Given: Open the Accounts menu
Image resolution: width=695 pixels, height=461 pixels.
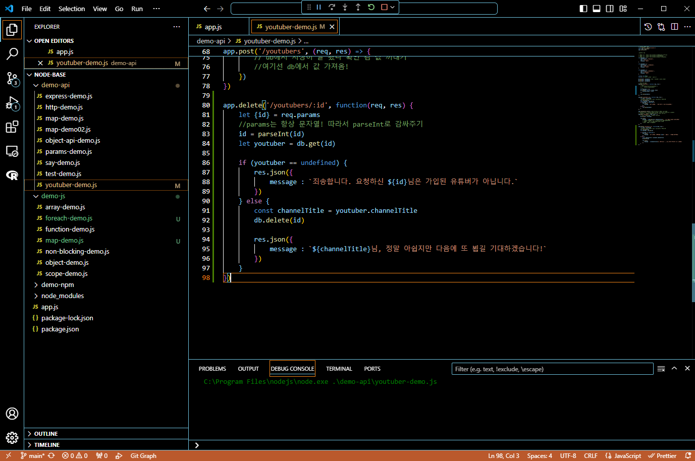Looking at the screenshot, I should 12,414.
